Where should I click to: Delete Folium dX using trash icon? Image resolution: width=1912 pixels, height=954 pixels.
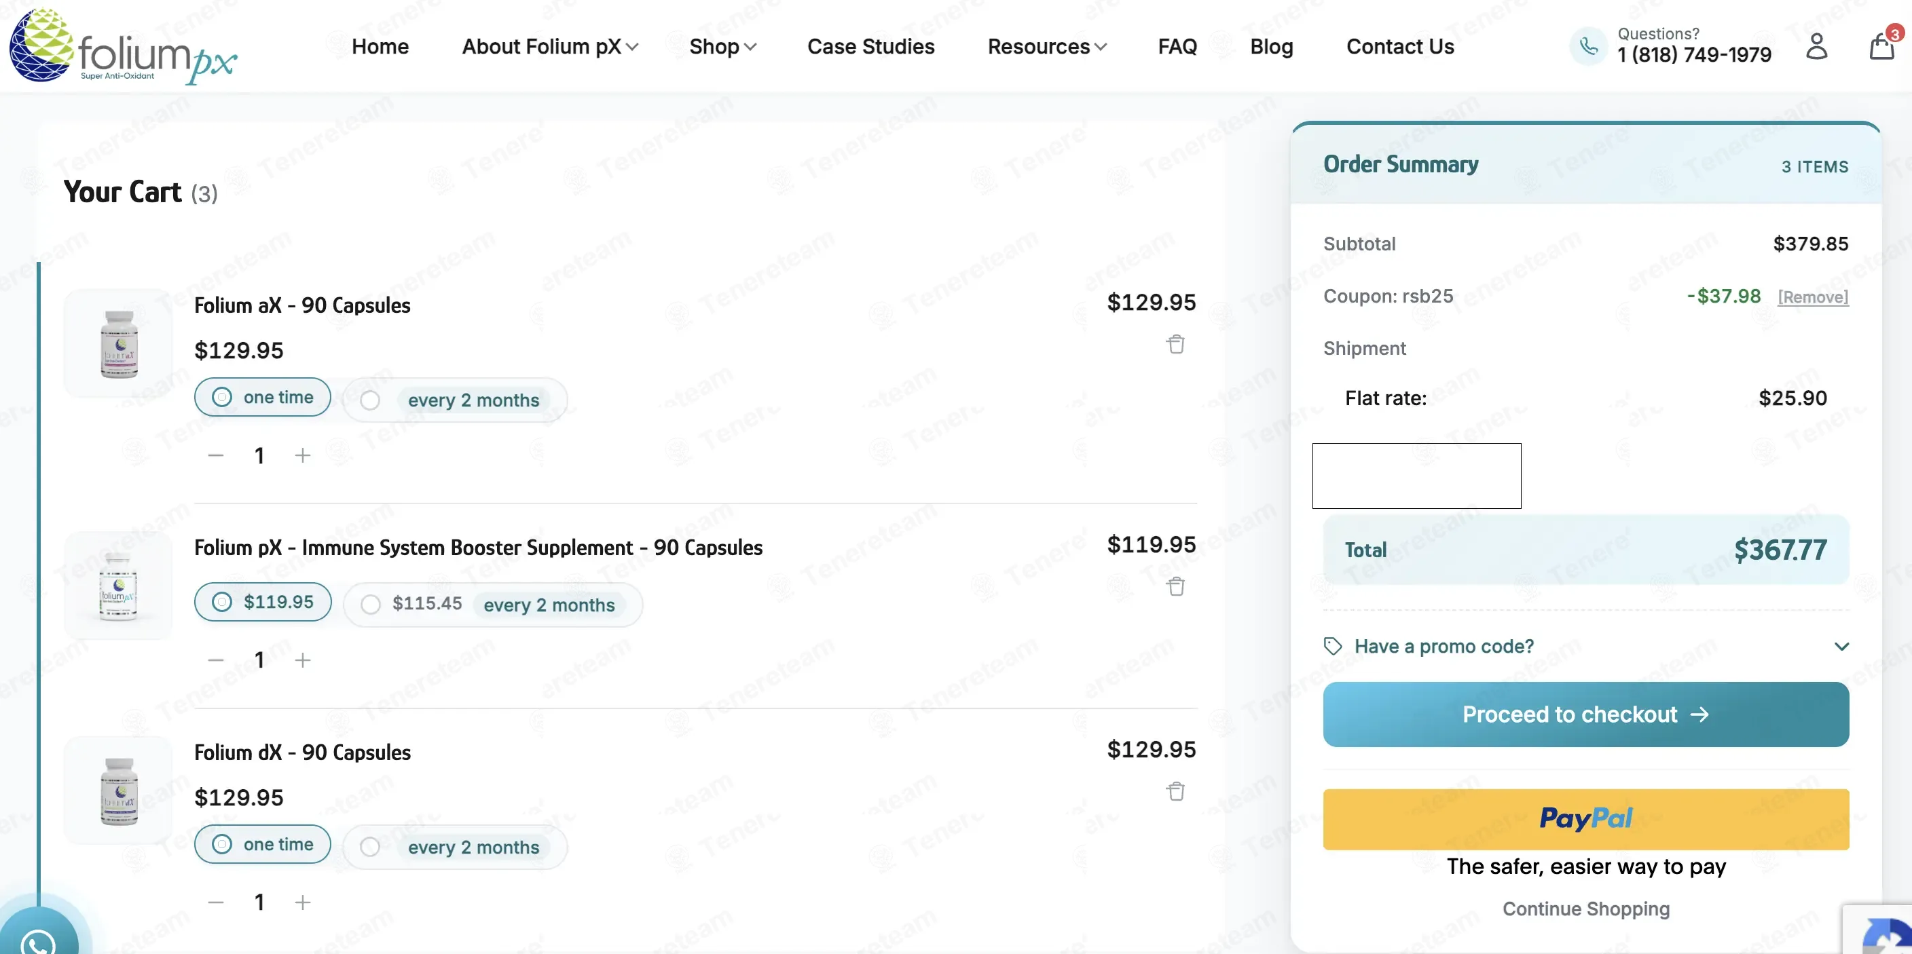[1176, 792]
